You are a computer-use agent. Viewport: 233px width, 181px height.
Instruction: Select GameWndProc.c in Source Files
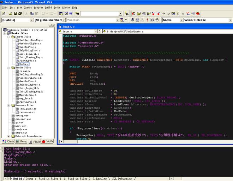point(28,47)
